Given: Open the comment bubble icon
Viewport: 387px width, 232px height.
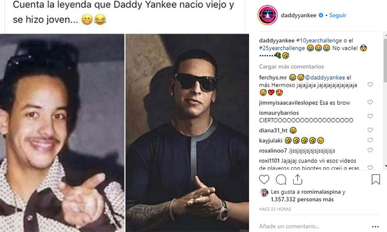Looking at the screenshot, I should pyautogui.click(x=281, y=179).
